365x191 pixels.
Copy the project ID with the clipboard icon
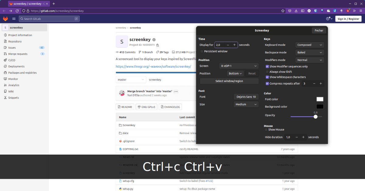tap(158, 45)
